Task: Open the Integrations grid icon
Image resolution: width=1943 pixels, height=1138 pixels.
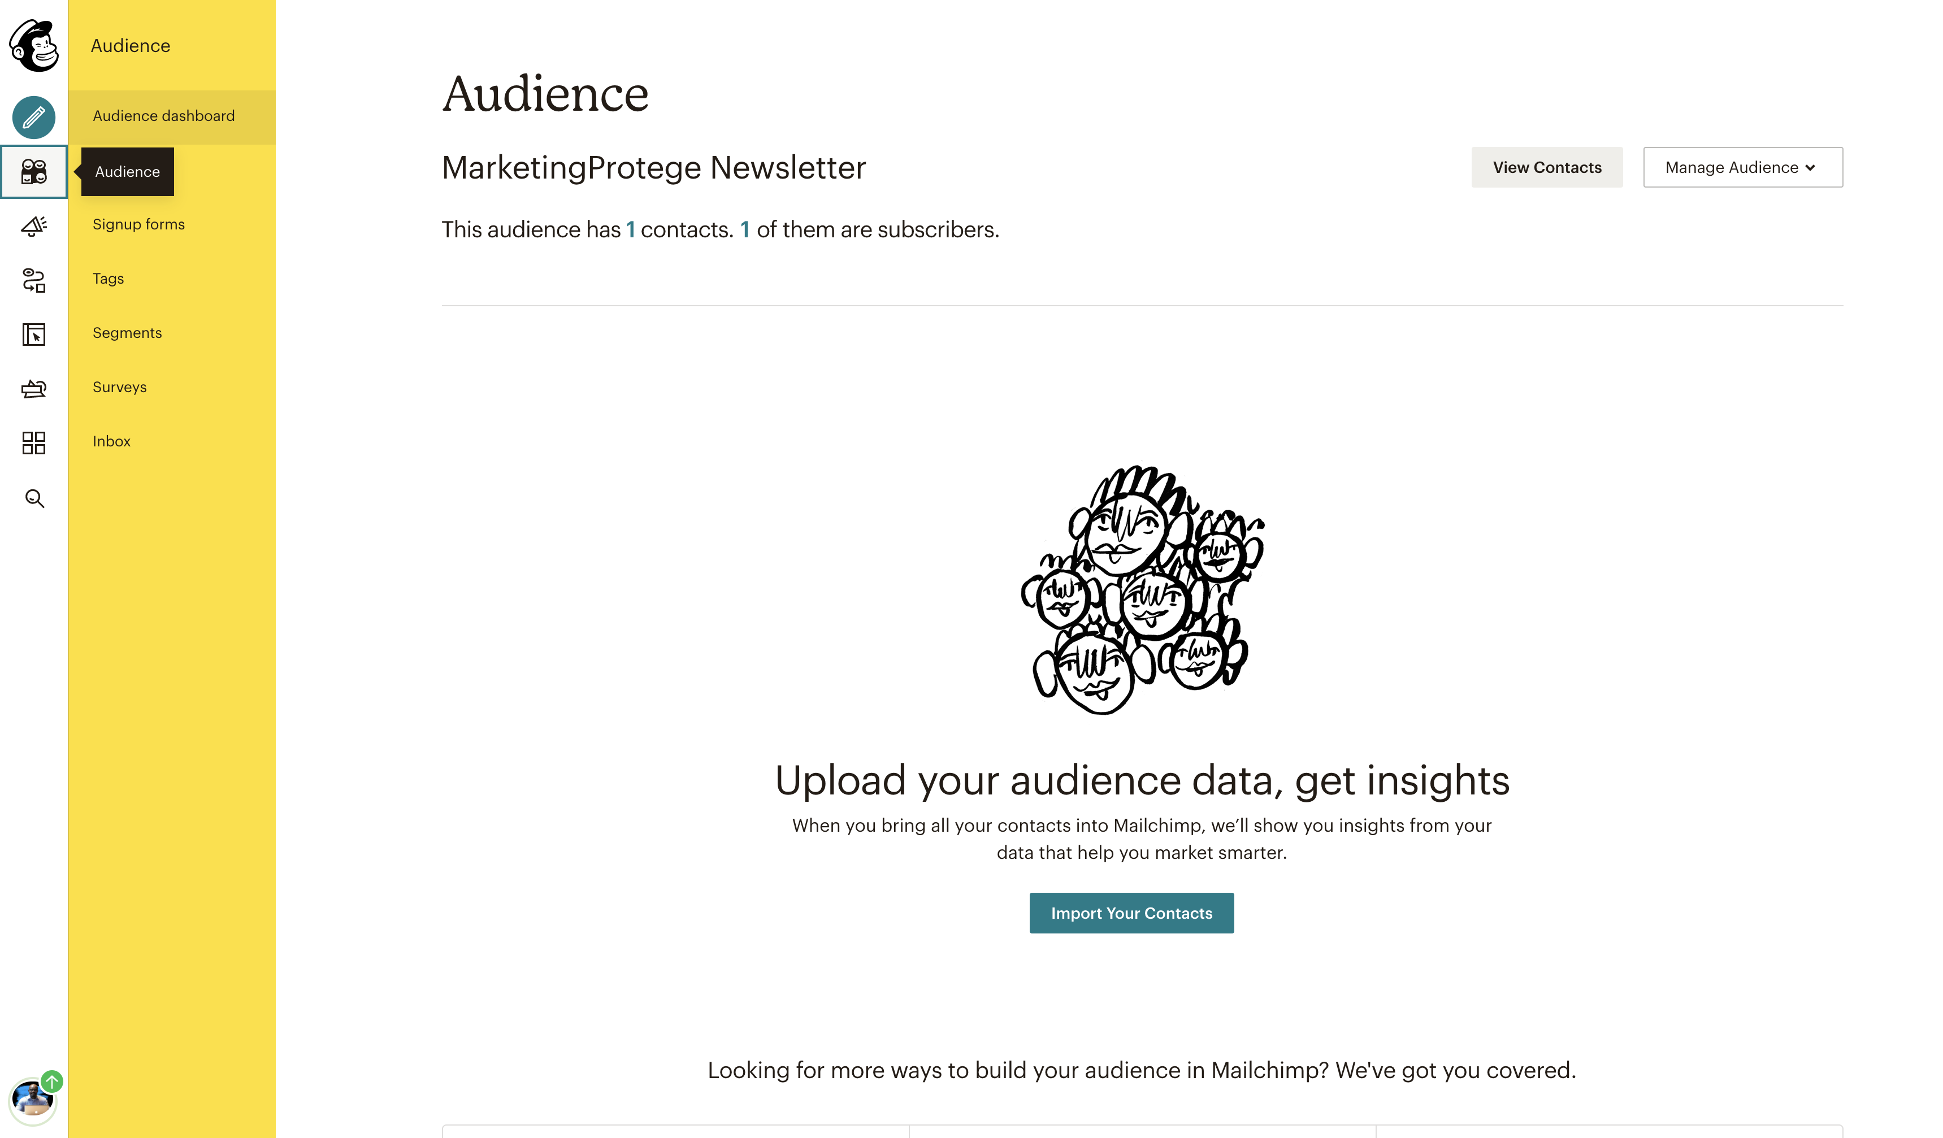Action: pos(34,442)
